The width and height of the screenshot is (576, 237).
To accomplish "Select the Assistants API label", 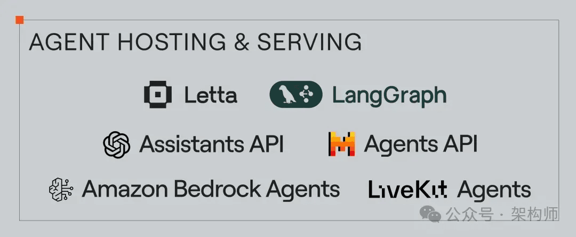I will click(x=211, y=144).
